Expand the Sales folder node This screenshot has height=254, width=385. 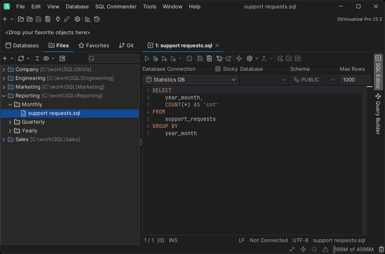4,140
